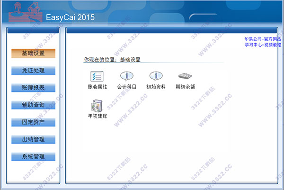Click the EasyCai island logo image
The image size is (284, 190).
(26, 12)
